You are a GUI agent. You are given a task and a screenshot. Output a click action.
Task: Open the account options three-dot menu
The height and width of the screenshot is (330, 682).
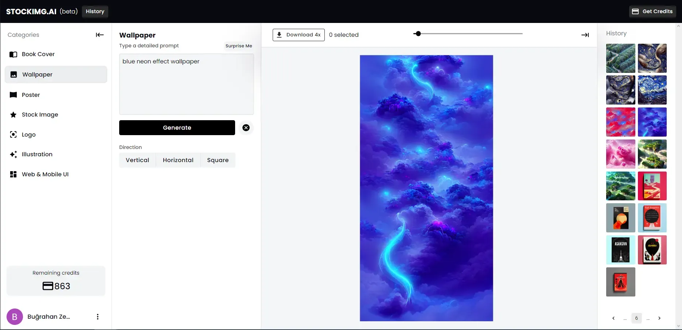pos(97,317)
